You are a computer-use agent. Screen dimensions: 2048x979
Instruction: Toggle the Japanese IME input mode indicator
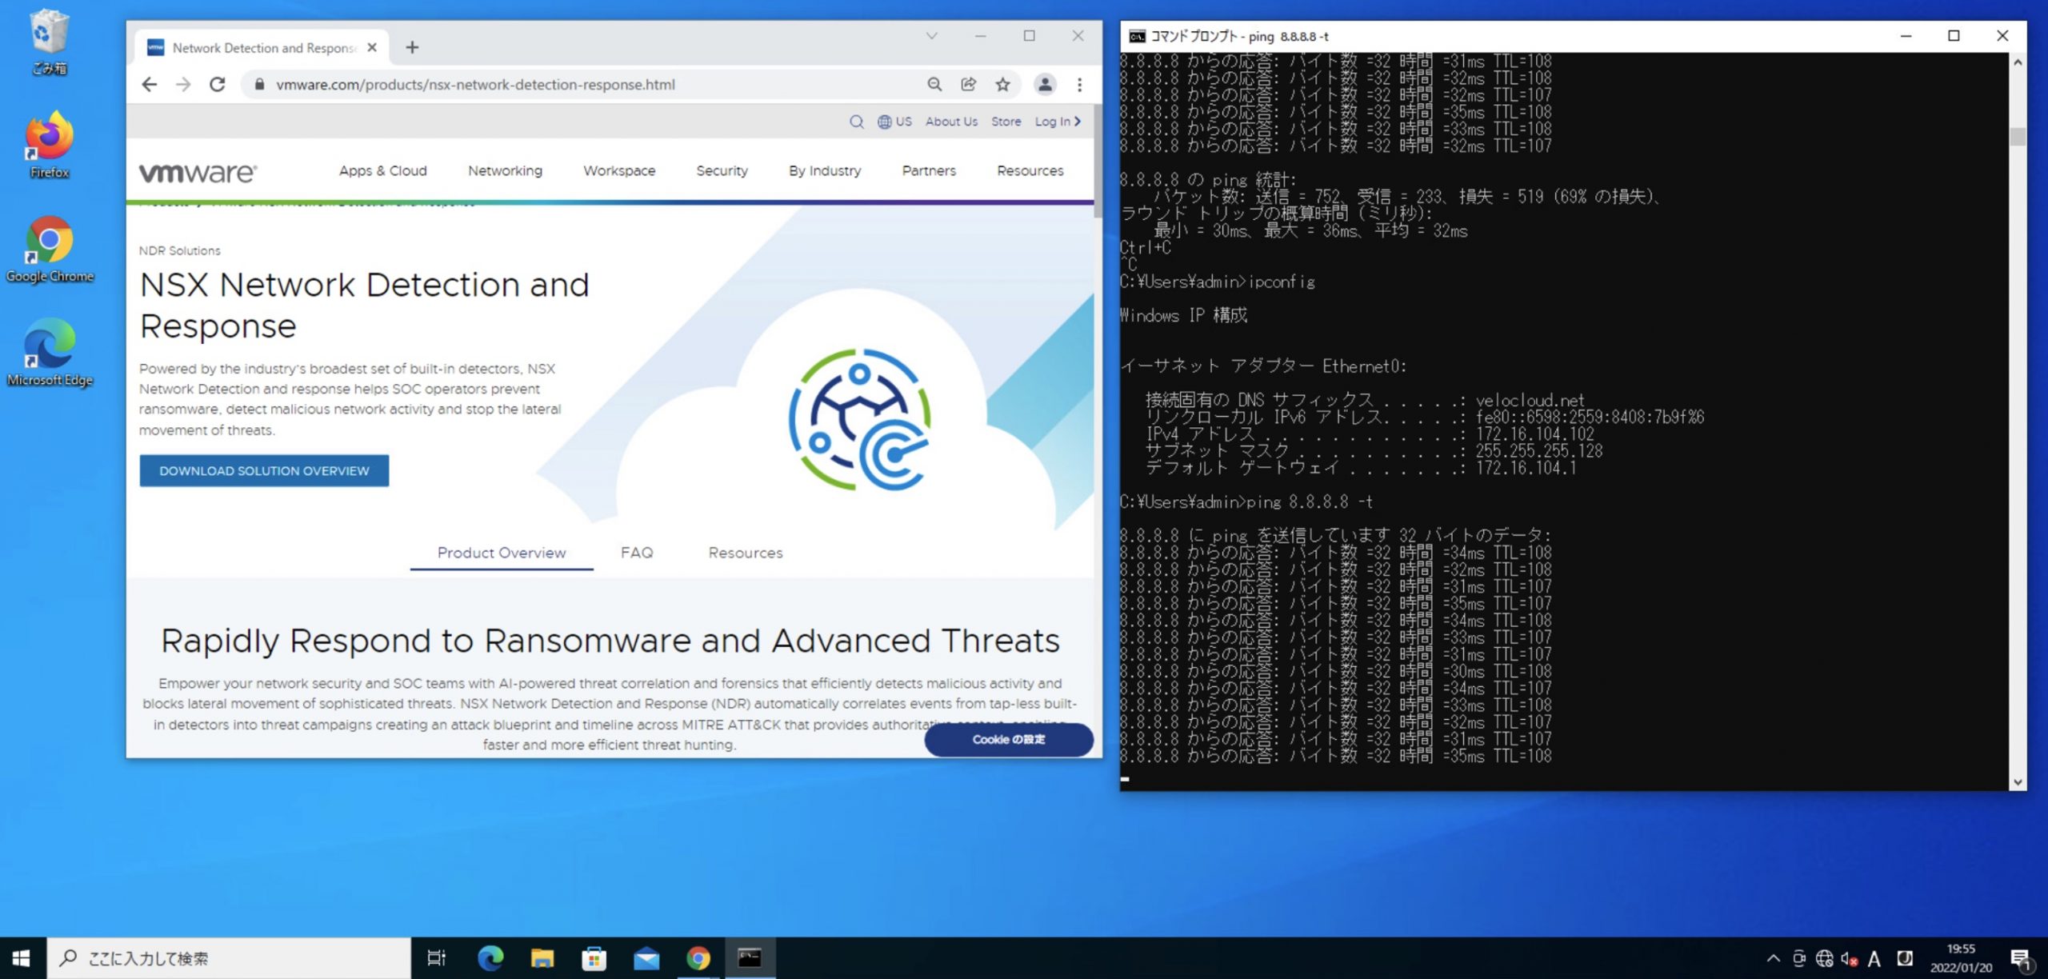(1874, 957)
